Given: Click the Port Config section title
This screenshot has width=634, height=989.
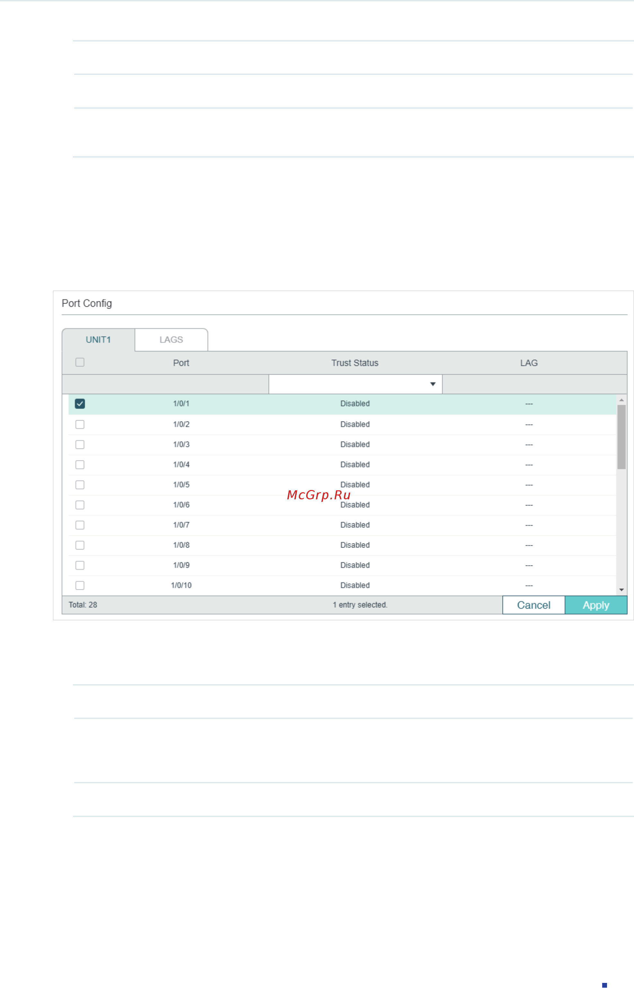Looking at the screenshot, I should click(x=87, y=304).
